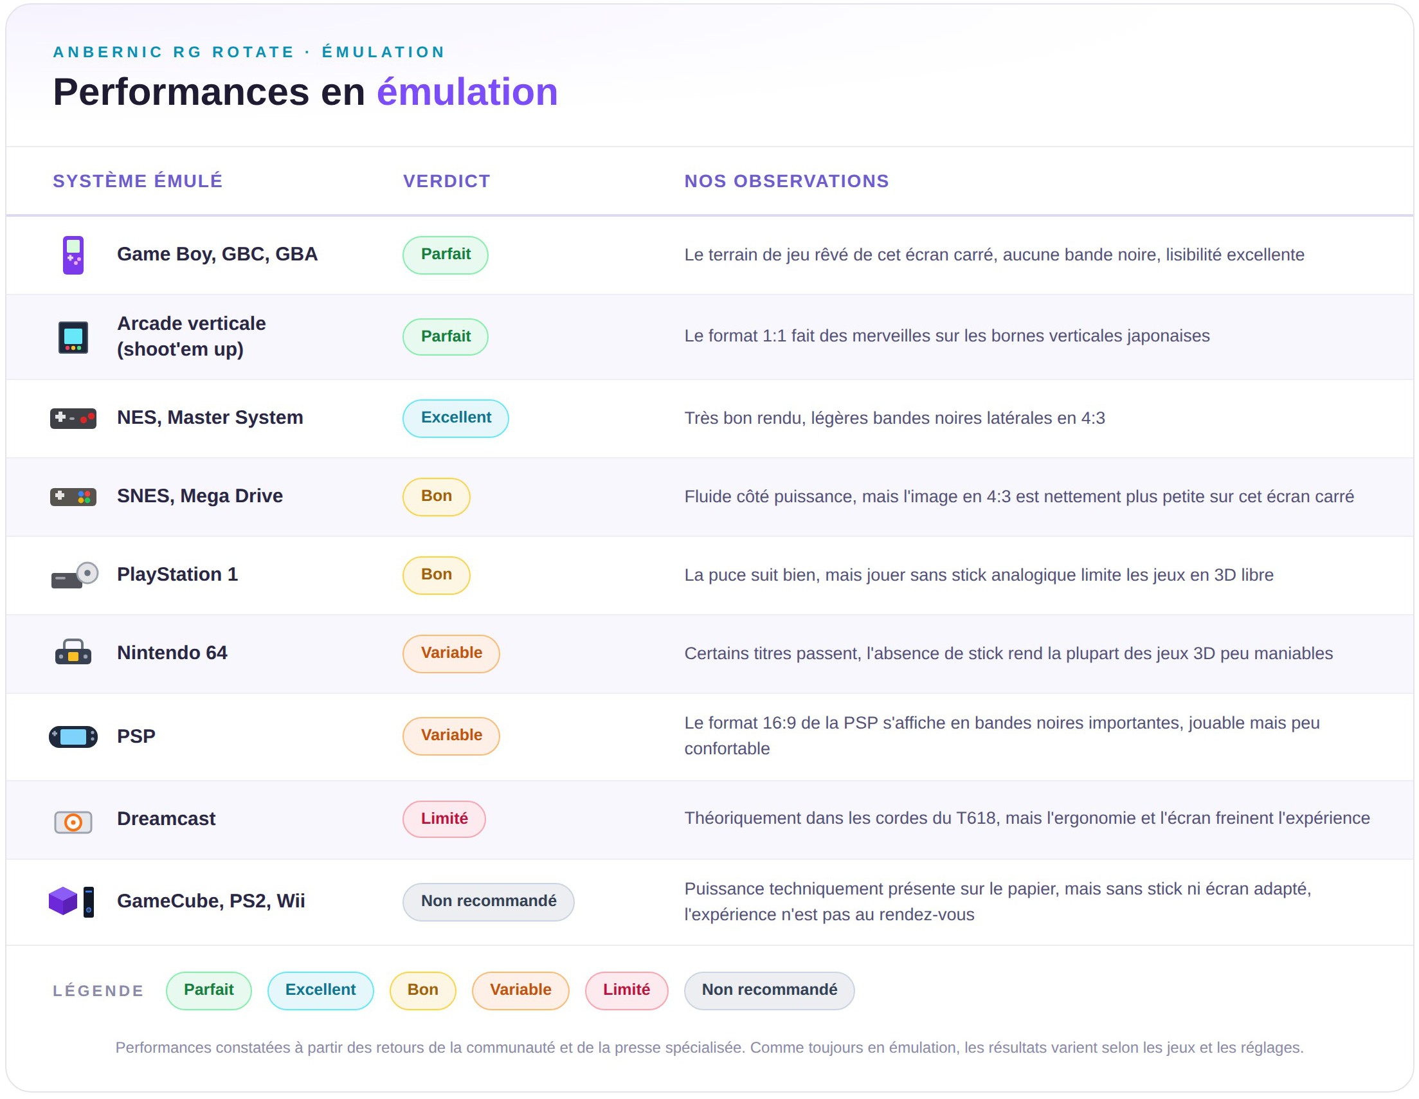The height and width of the screenshot is (1099, 1419).
Task: Click the SNES gamepad icon
Action: (x=73, y=496)
